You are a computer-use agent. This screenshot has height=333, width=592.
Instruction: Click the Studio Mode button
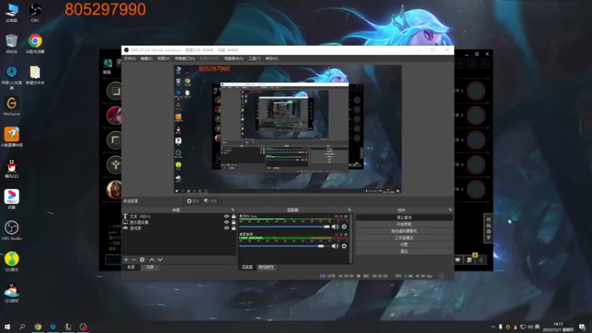point(404,238)
